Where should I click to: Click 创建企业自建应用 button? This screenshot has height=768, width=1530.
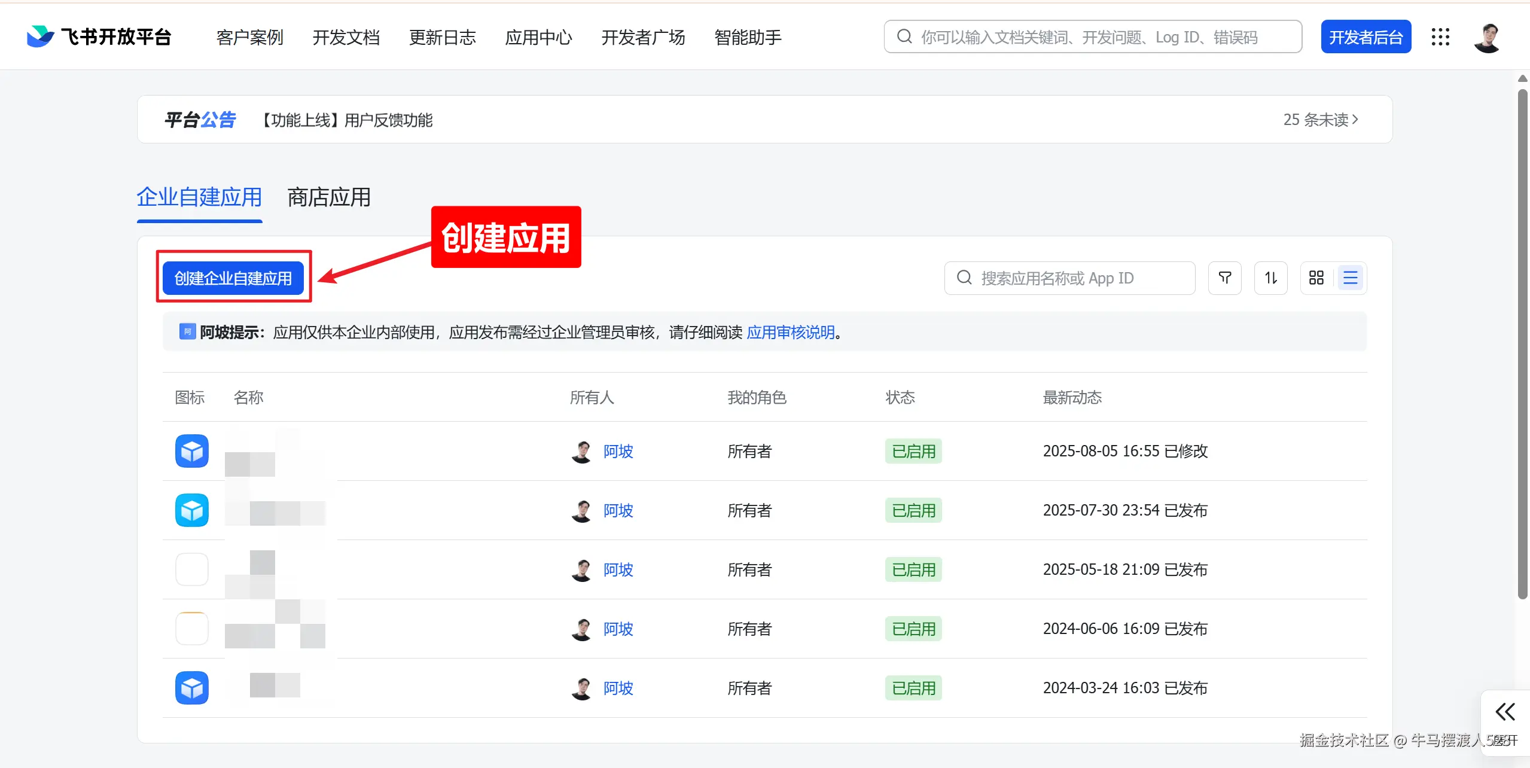(x=233, y=278)
